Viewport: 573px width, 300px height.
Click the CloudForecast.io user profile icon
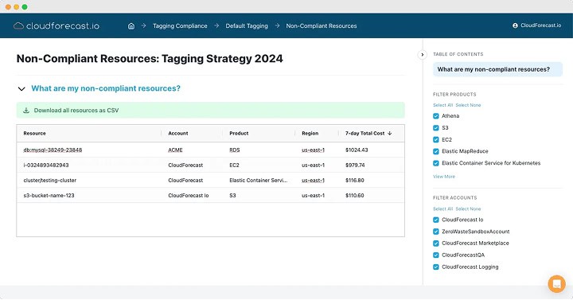click(515, 25)
